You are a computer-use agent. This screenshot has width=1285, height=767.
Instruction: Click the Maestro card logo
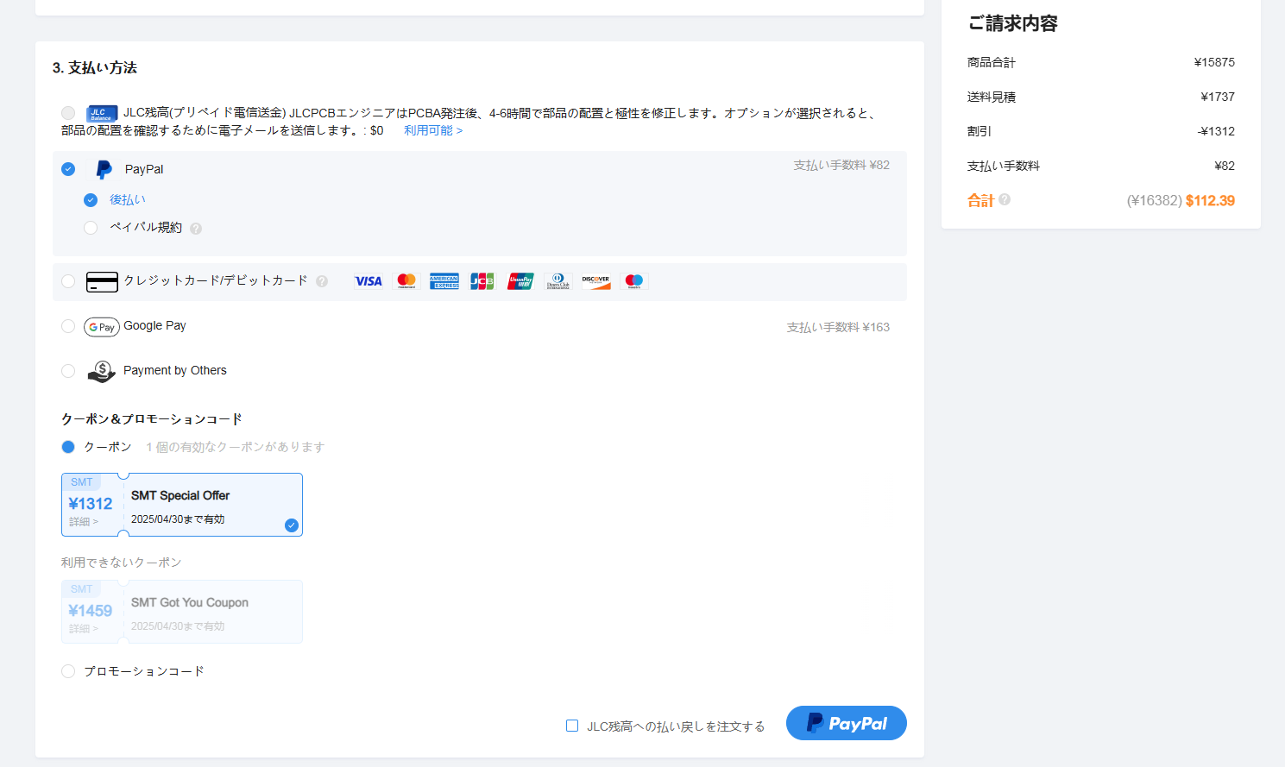634,281
